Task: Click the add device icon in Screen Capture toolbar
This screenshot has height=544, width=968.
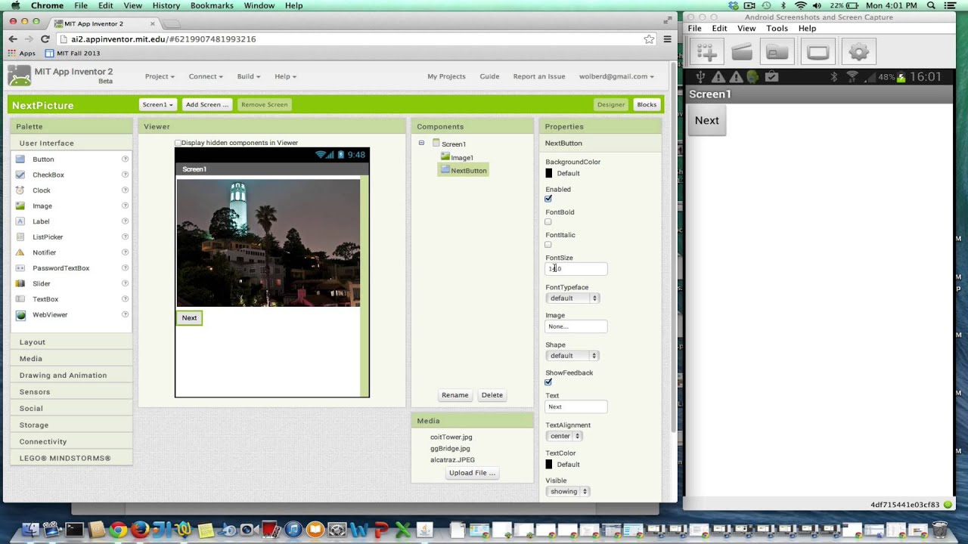Action: [x=706, y=52]
